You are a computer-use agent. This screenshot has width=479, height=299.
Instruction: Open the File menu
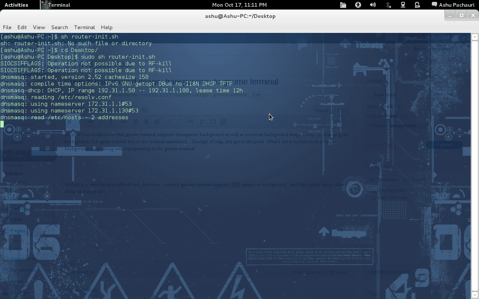(7, 27)
